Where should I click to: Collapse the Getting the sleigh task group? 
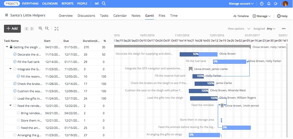[7, 47]
